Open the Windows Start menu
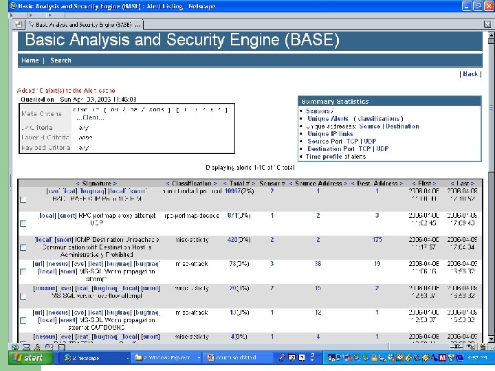This screenshot has width=495, height=371. pyautogui.click(x=31, y=358)
